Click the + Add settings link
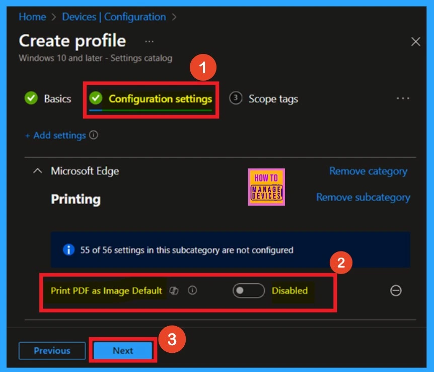The height and width of the screenshot is (372, 434). click(55, 135)
